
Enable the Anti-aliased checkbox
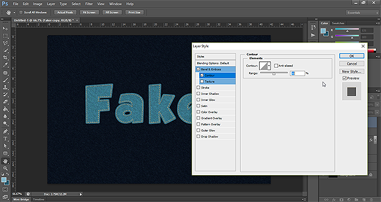(x=276, y=66)
